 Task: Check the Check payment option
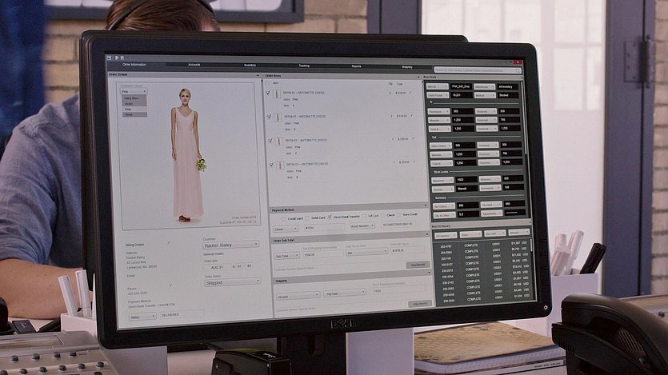(x=382, y=215)
